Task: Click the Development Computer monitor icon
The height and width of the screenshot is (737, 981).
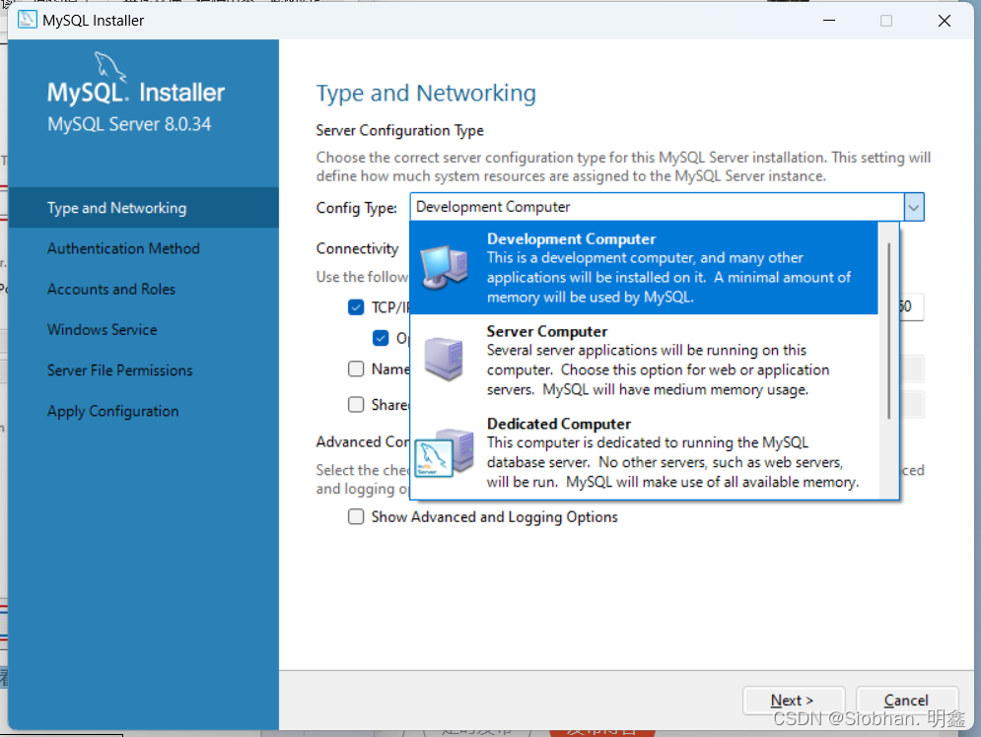Action: (x=445, y=267)
